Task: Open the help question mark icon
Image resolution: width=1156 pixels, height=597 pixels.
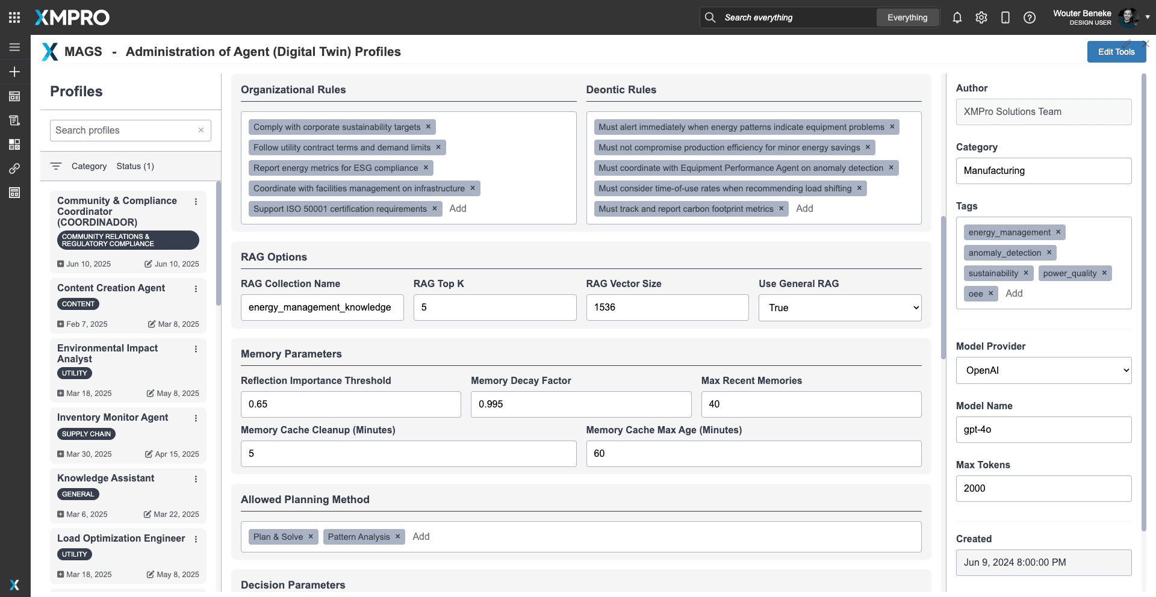Action: click(x=1030, y=17)
